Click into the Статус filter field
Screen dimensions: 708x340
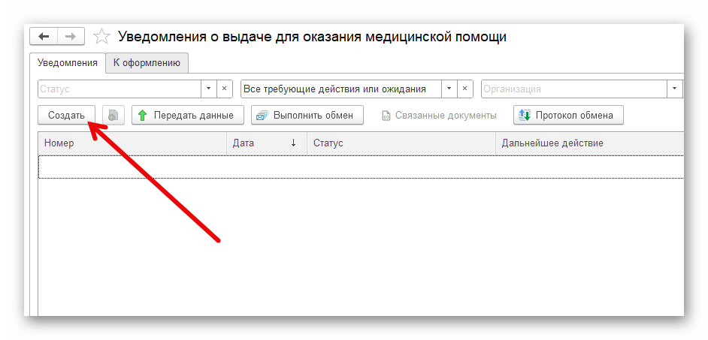[x=120, y=89]
